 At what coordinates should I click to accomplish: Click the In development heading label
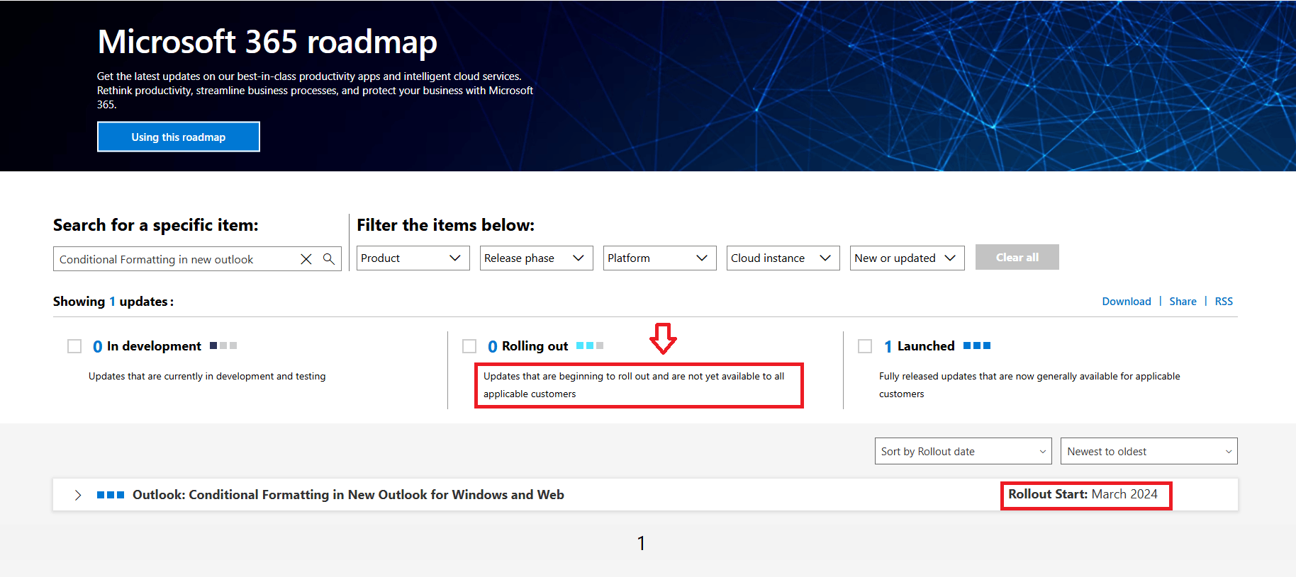(154, 346)
